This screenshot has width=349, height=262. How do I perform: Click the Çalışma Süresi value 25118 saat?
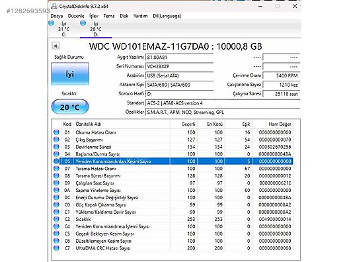click(282, 94)
